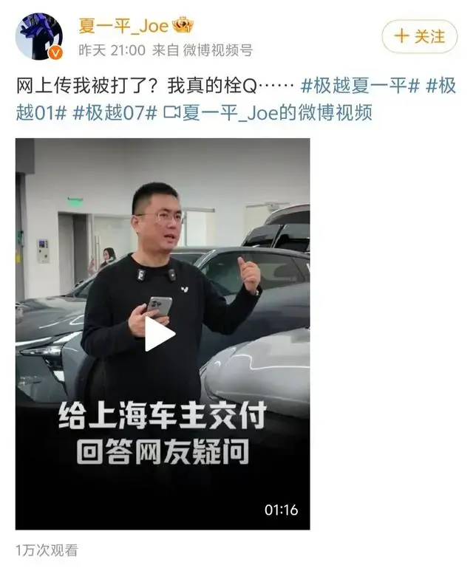Open the video thumbnail of man with phone

(163, 334)
